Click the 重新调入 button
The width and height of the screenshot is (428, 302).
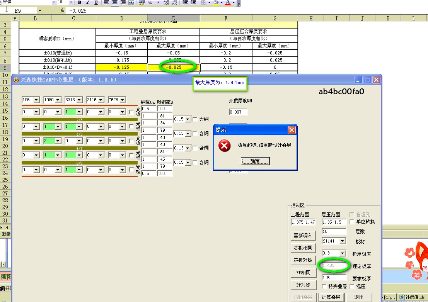point(303,236)
